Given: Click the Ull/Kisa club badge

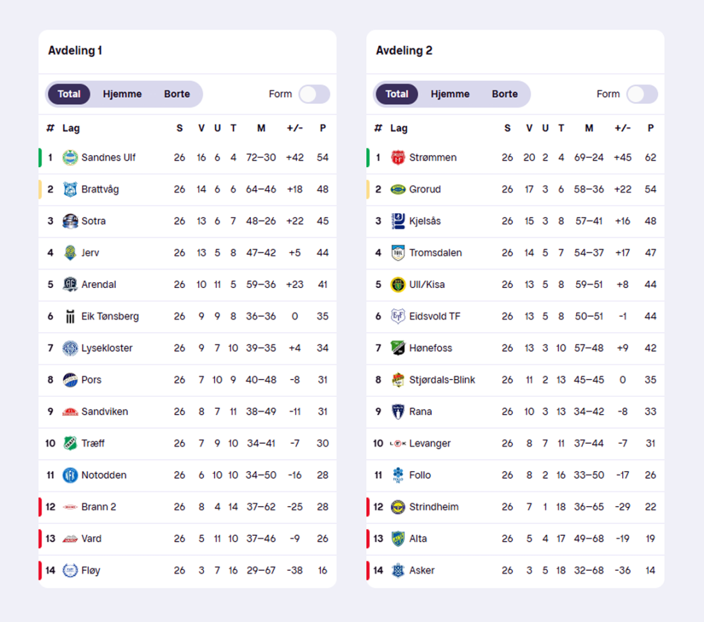Looking at the screenshot, I should (x=398, y=285).
